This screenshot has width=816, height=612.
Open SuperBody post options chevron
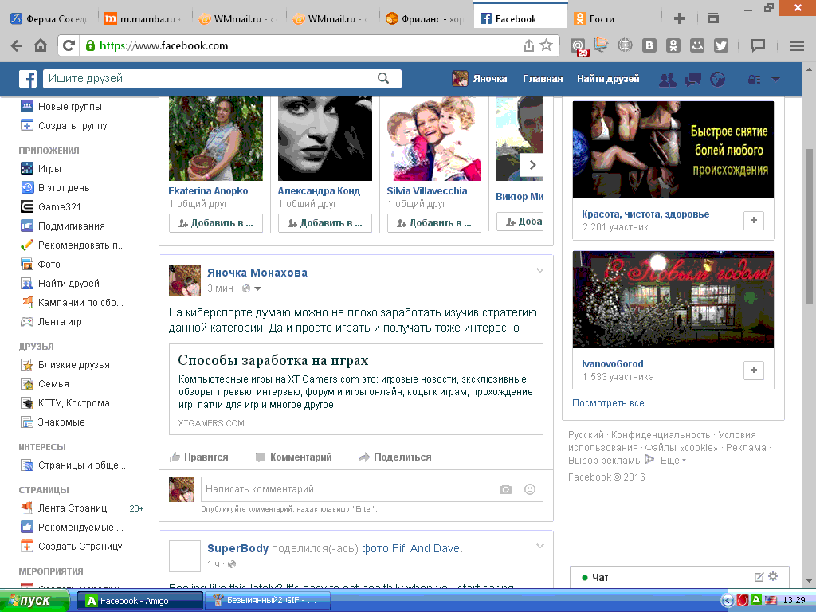[540, 546]
